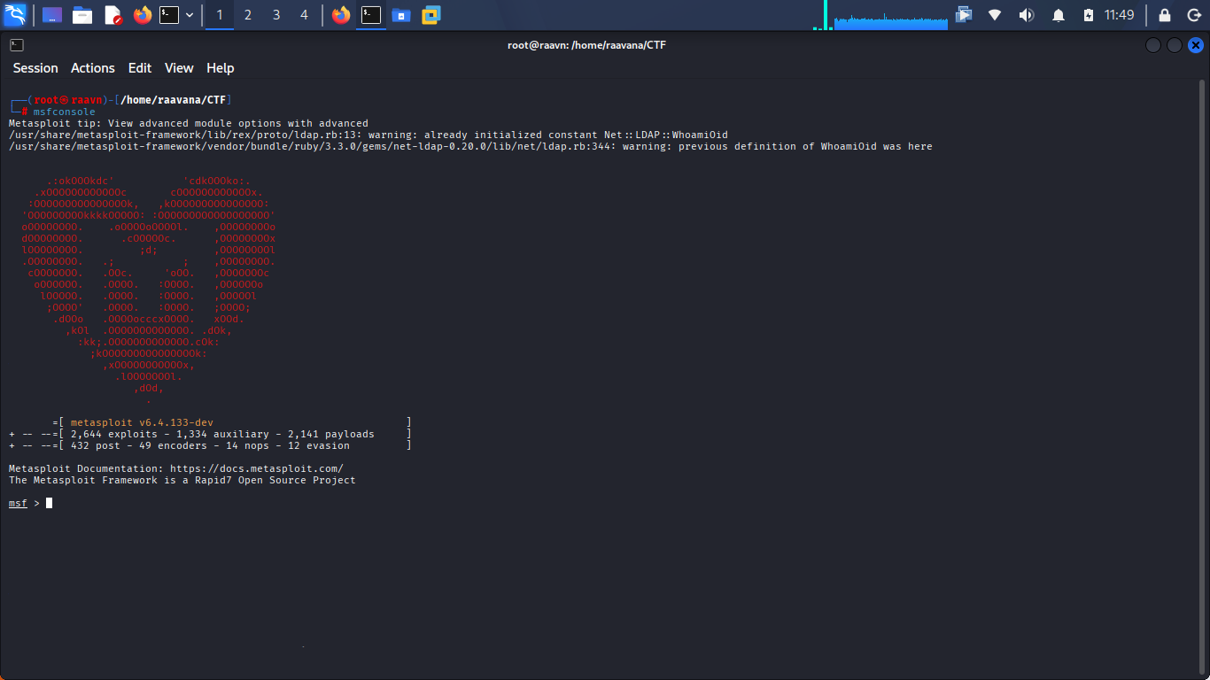This screenshot has height=680, width=1210.
Task: Open the notifications bell icon
Action: point(1058,15)
